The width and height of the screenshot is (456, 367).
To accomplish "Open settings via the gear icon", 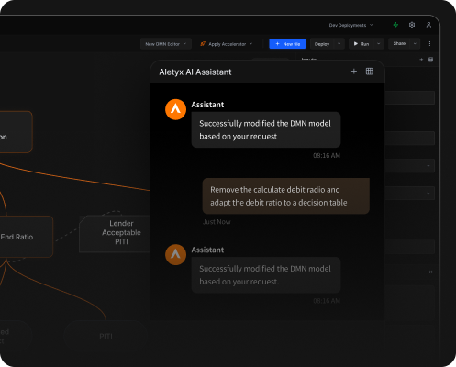I will tap(412, 25).
